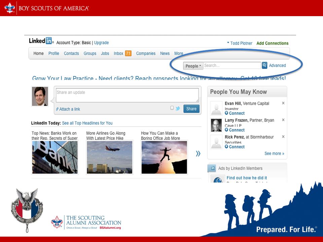The height and width of the screenshot is (242, 323).
Task: Click See more people suggestions
Action: coord(274,154)
